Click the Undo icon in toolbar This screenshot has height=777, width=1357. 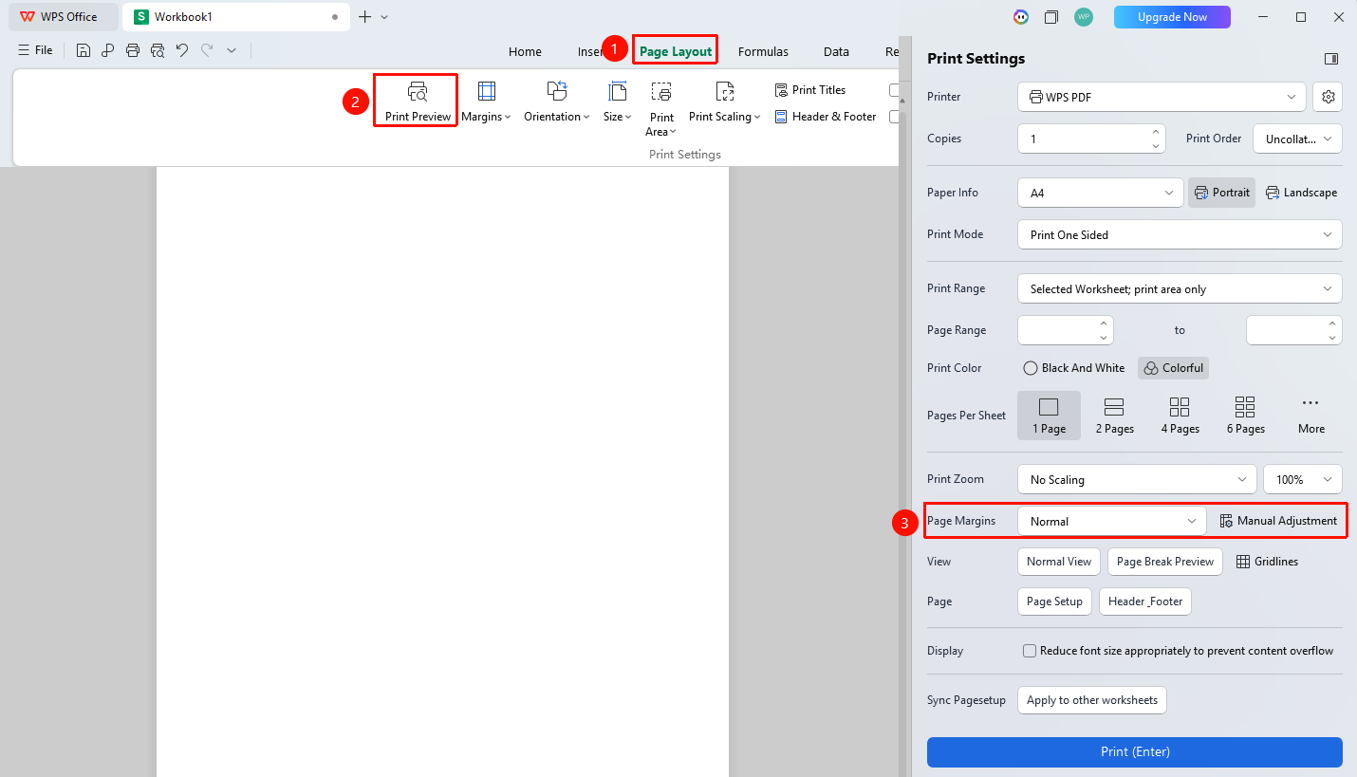pyautogui.click(x=182, y=50)
